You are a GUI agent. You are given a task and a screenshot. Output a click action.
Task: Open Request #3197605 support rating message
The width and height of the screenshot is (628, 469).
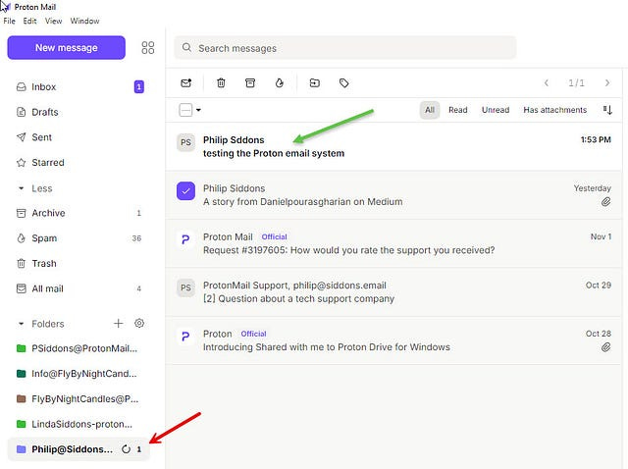coord(393,243)
